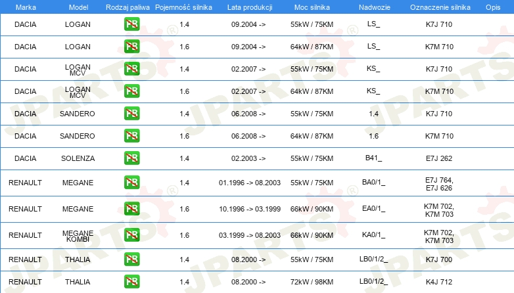Click the Marka column header
514x293 pixels.
click(x=26, y=7)
